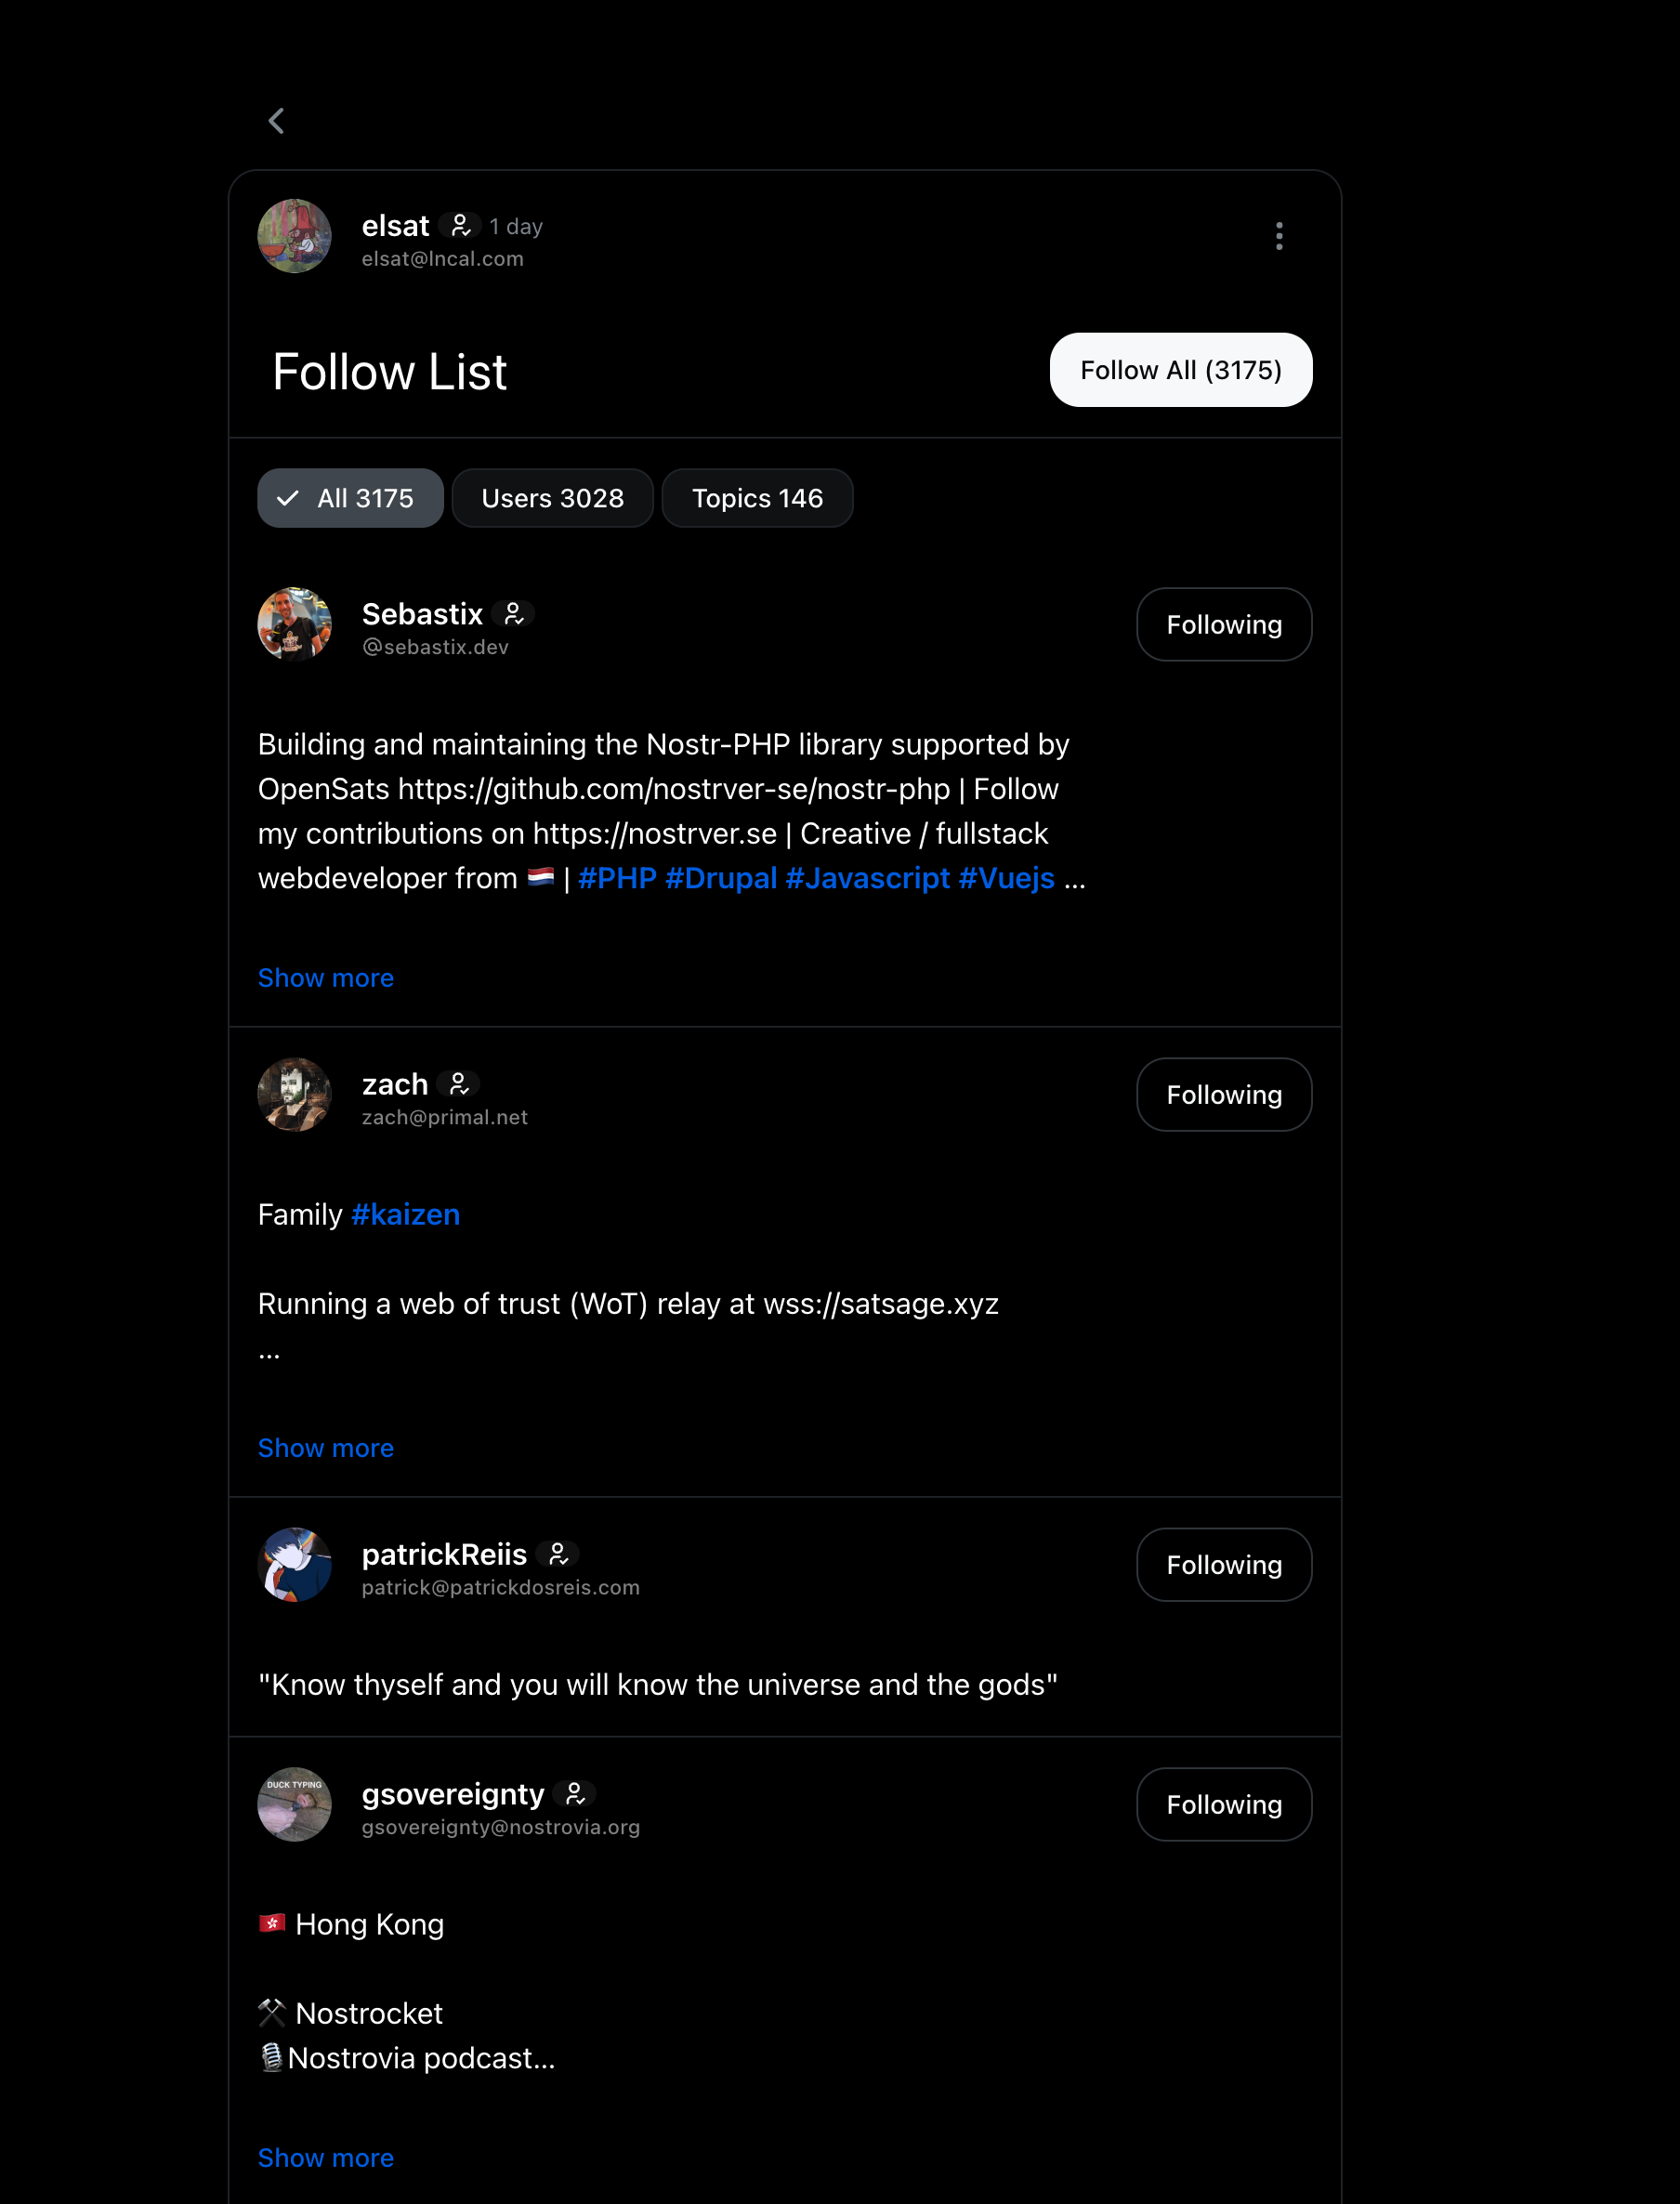1680x2204 pixels.
Task: Filter list by Topics 146
Action: tap(757, 498)
